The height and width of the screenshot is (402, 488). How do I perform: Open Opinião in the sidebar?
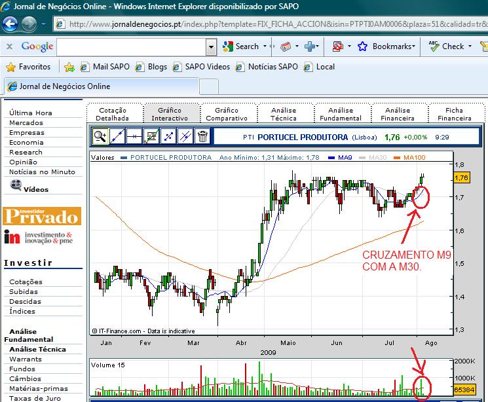(24, 162)
